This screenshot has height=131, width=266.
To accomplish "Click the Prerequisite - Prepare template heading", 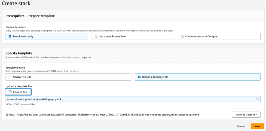I will tap(30, 16).
